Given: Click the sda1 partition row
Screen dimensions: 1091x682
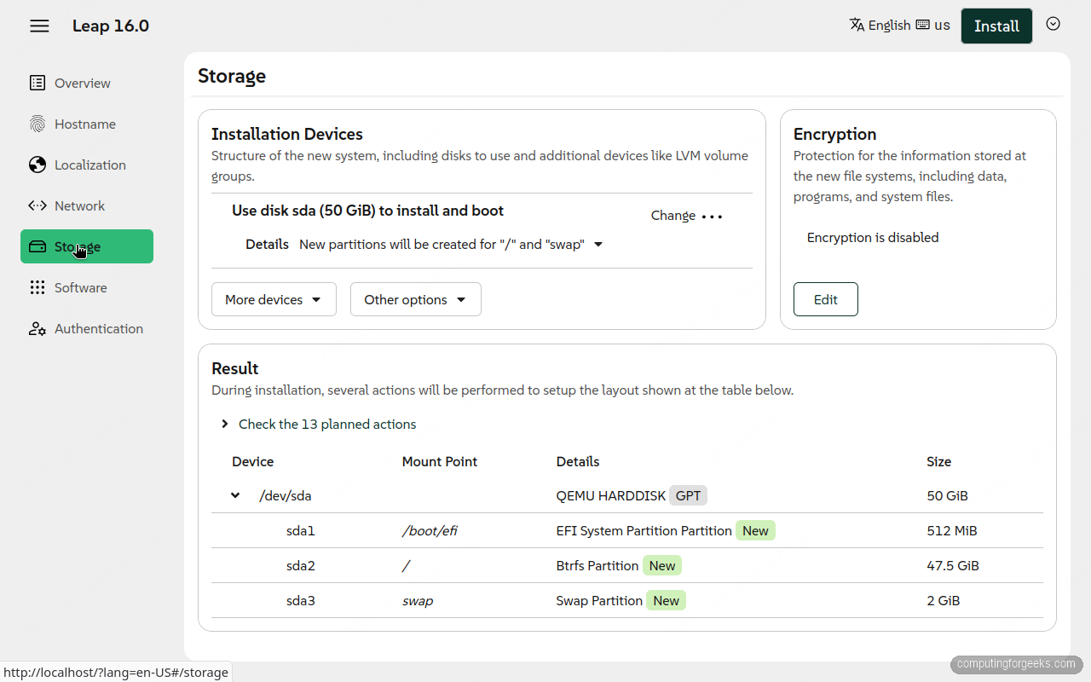Looking at the screenshot, I should 627,530.
